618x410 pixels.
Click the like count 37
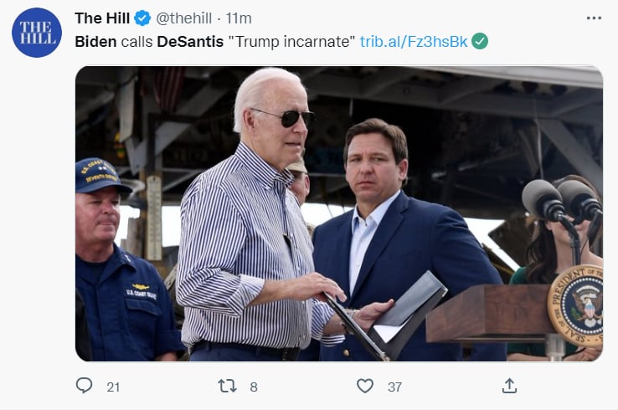(x=394, y=387)
